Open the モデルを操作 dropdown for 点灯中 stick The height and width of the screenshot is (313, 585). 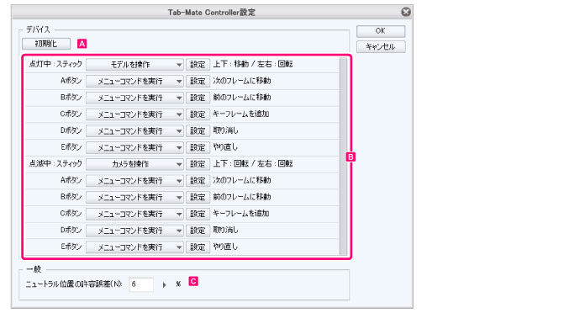[134, 65]
